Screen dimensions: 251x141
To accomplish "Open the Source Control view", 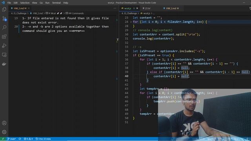I will pos(4,18).
